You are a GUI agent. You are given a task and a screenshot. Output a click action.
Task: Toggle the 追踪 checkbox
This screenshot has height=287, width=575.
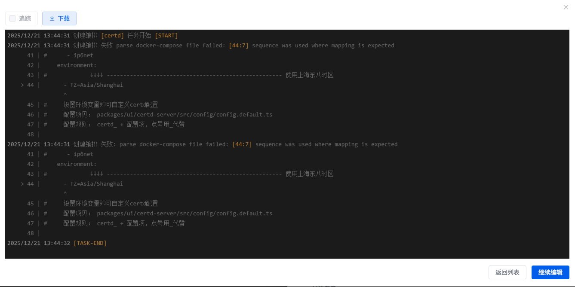(x=12, y=18)
